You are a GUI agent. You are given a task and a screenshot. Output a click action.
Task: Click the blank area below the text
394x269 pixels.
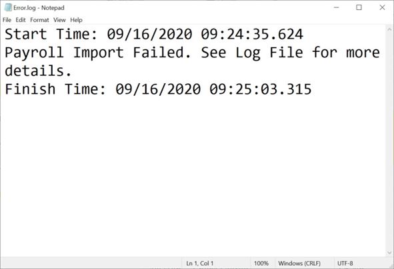[x=193, y=176]
